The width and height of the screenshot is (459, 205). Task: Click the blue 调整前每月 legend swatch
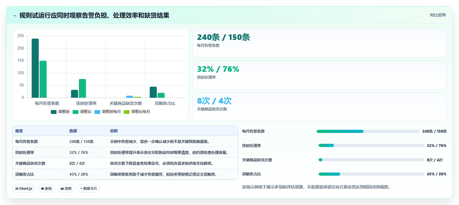point(97,112)
